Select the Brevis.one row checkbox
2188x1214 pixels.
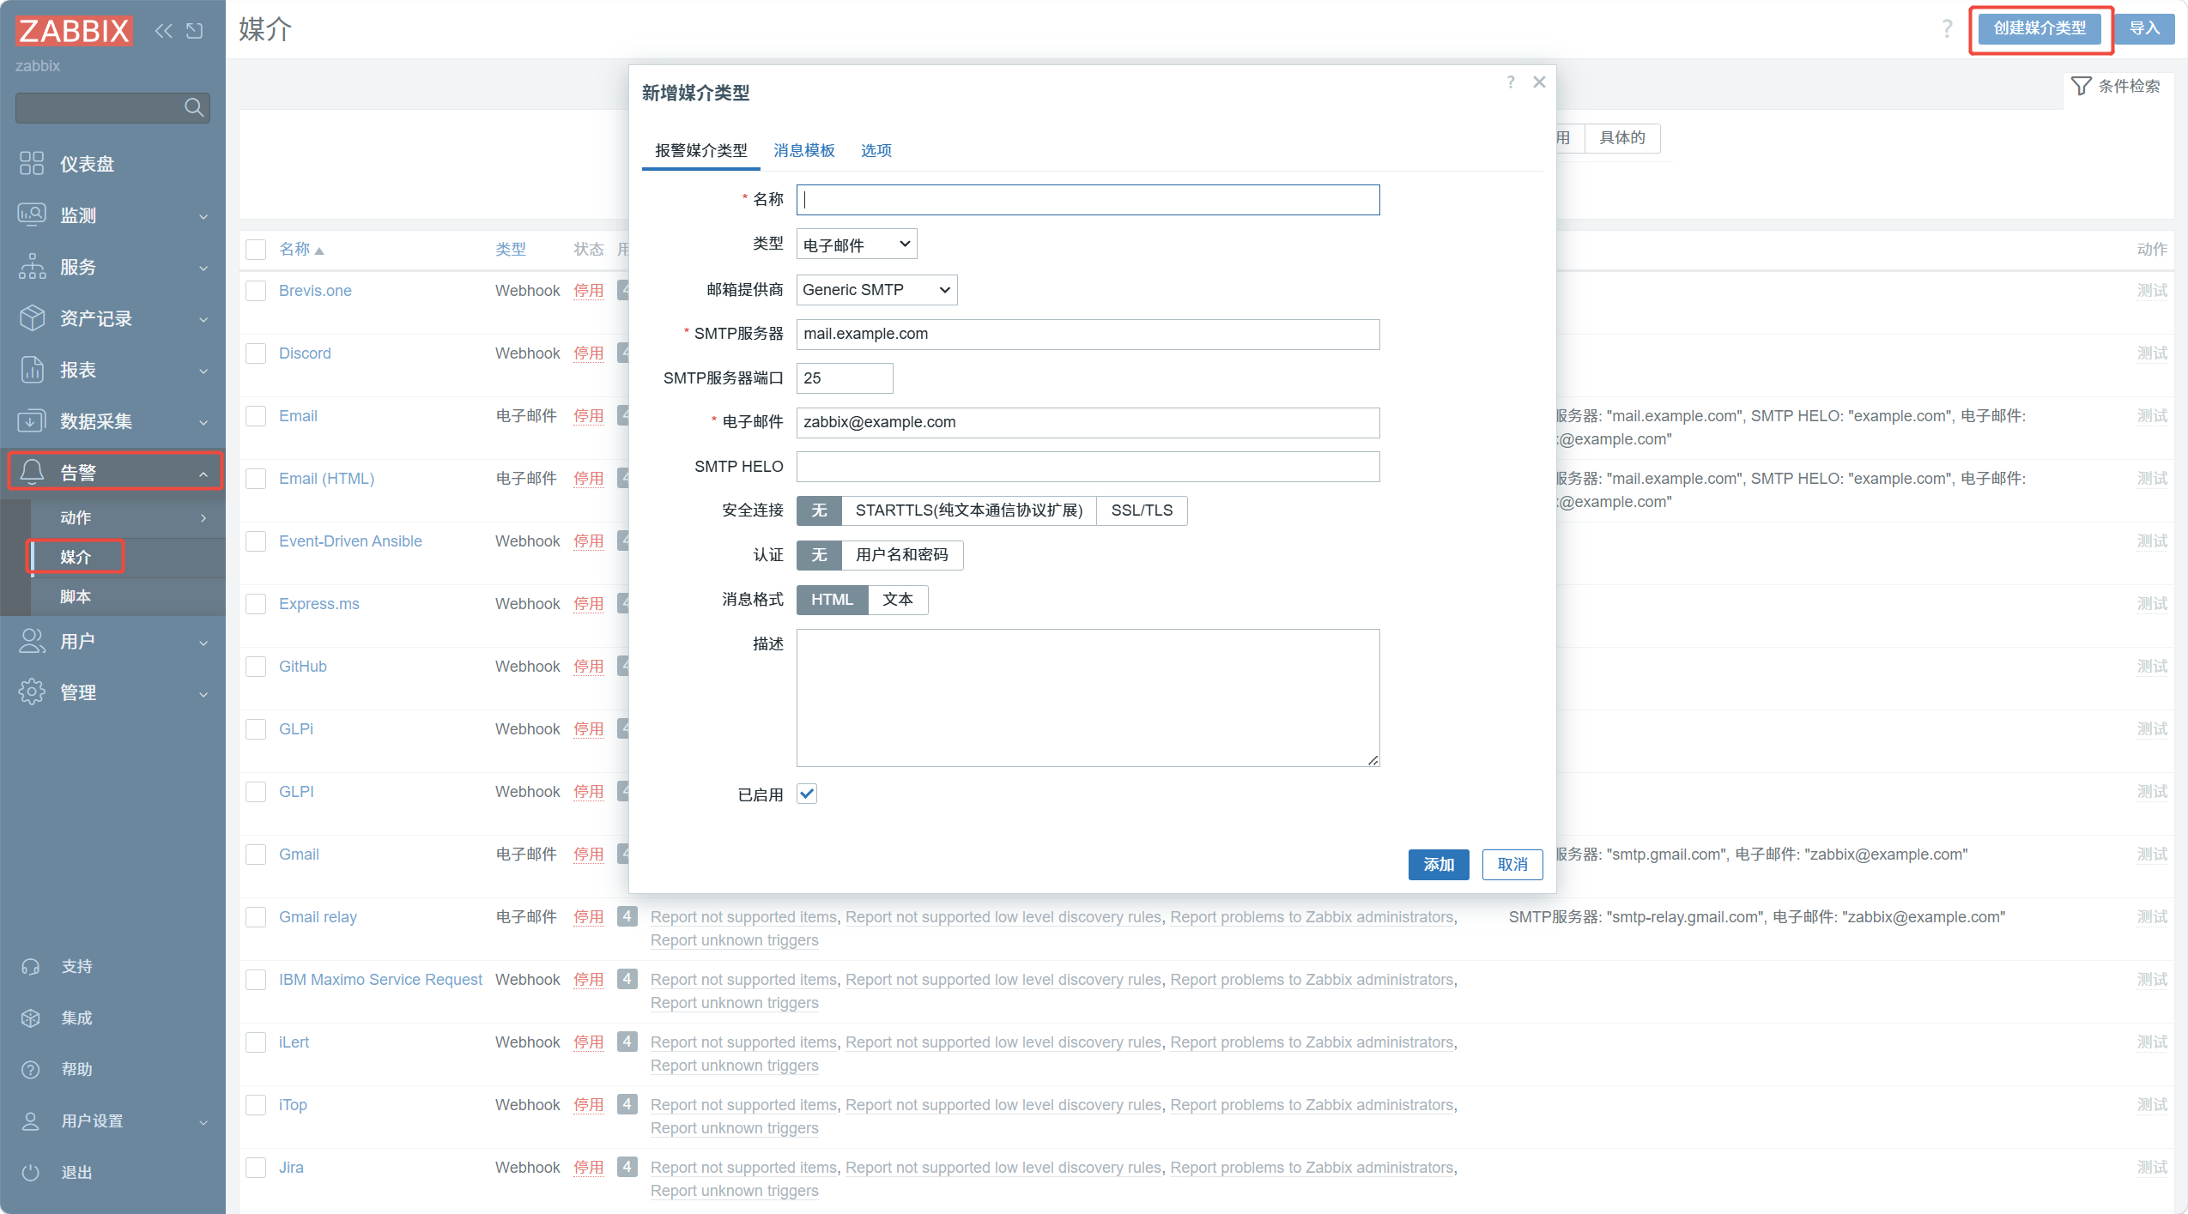pos(256,291)
